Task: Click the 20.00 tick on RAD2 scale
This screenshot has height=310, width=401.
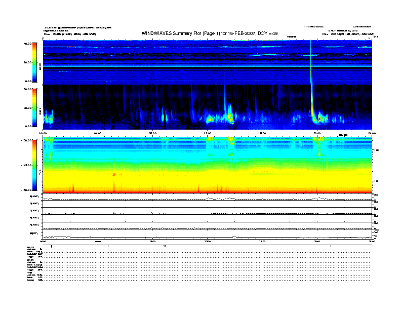Action: click(x=27, y=62)
